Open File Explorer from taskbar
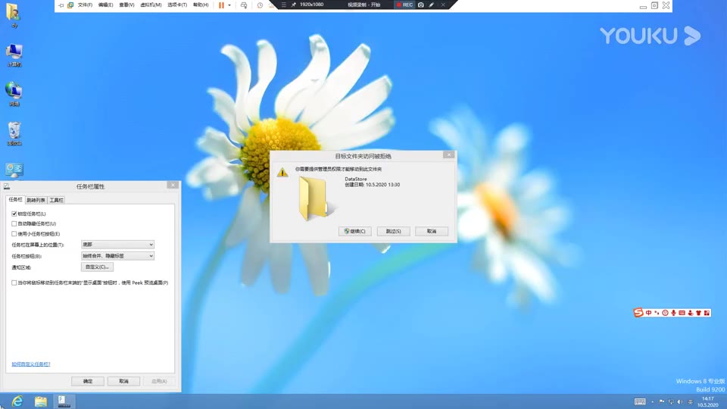This screenshot has width=727, height=409. [x=41, y=401]
